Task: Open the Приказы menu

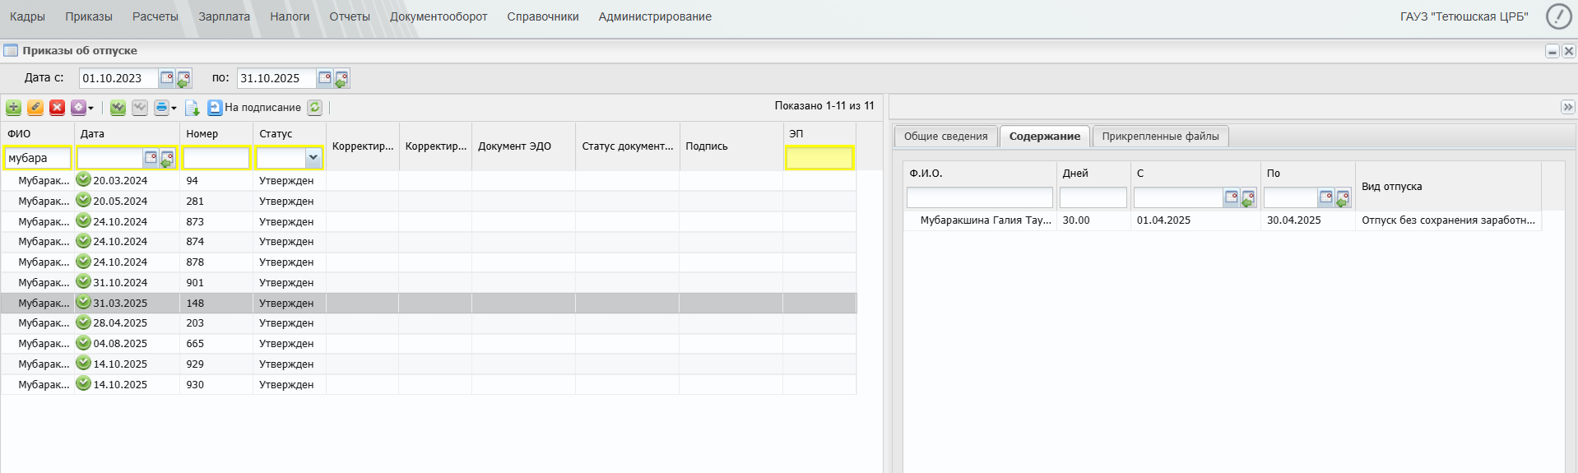Action: tap(89, 16)
